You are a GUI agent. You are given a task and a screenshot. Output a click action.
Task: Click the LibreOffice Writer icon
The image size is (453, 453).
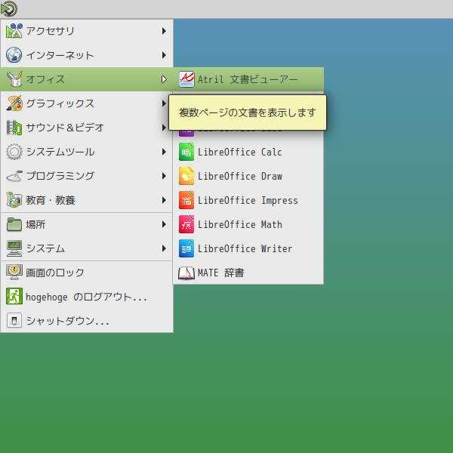pyautogui.click(x=186, y=248)
